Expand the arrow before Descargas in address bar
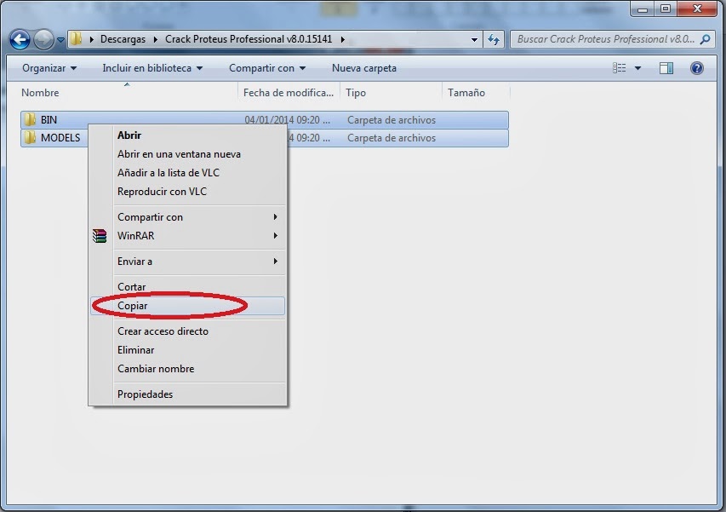This screenshot has width=726, height=512. [x=92, y=39]
